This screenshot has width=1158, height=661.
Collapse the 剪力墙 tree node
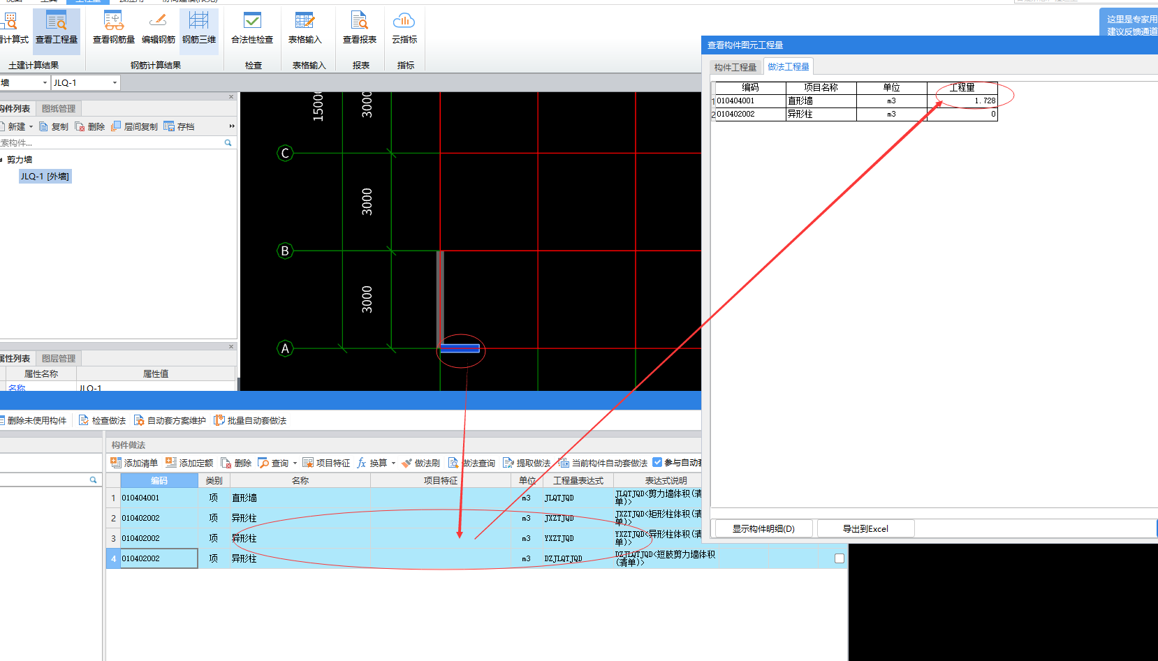(2, 160)
